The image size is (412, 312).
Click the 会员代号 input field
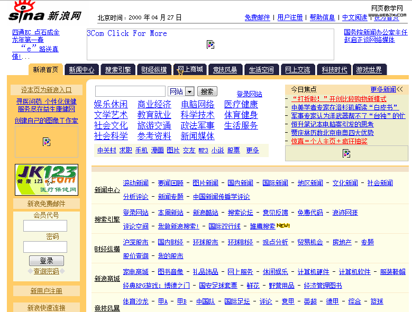45,226
